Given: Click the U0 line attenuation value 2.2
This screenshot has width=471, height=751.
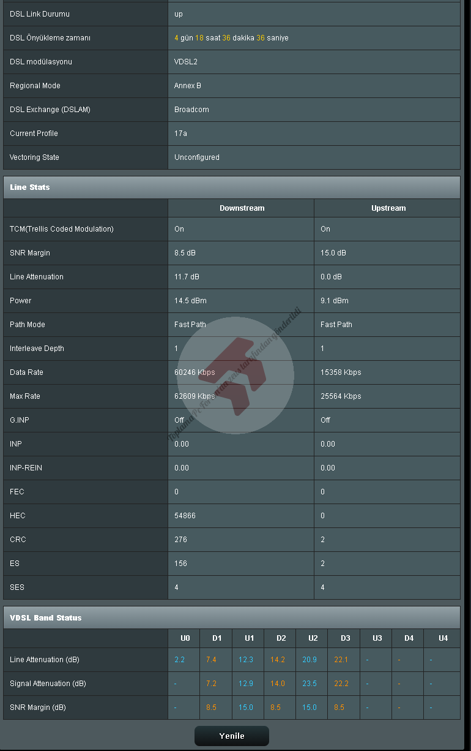Looking at the screenshot, I should pyautogui.click(x=179, y=660).
